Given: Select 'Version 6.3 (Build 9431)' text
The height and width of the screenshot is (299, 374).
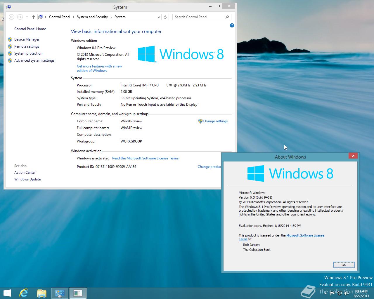Looking at the screenshot, I should (255, 197).
